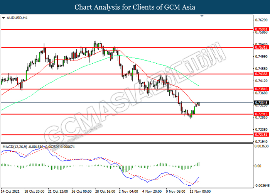This screenshot has height=193, width=270.
Task: Click the 0.72380 price axis value
Action: coord(262,129)
